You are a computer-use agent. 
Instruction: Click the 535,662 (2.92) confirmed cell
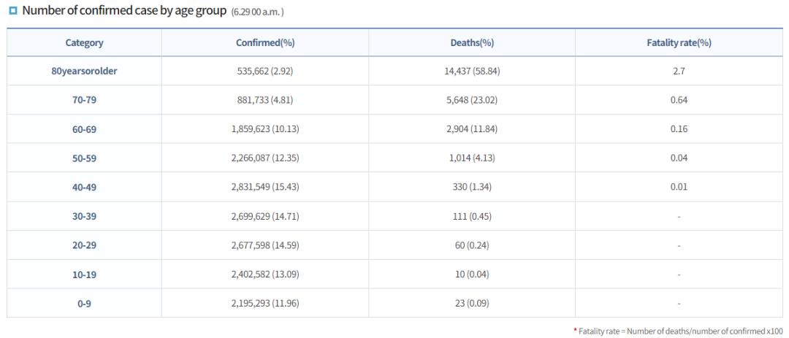[x=265, y=72]
